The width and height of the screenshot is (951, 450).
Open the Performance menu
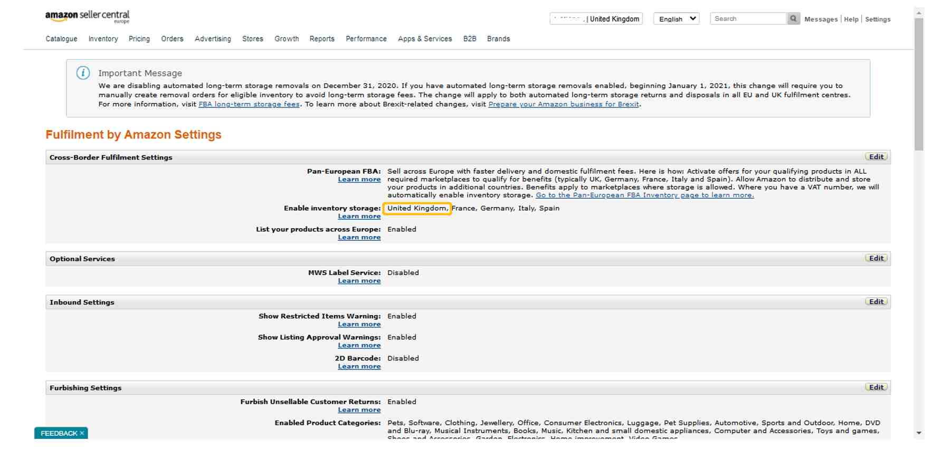click(366, 39)
